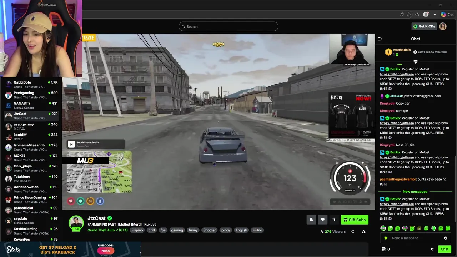The height and width of the screenshot is (257, 457).
Task: Click the English tag
Action: pyautogui.click(x=241, y=230)
